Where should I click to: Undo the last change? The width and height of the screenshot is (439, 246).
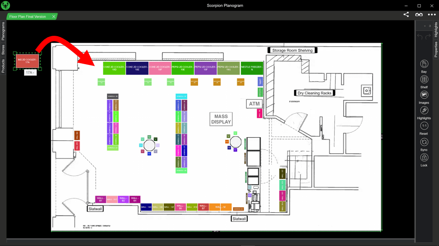coord(420,36)
